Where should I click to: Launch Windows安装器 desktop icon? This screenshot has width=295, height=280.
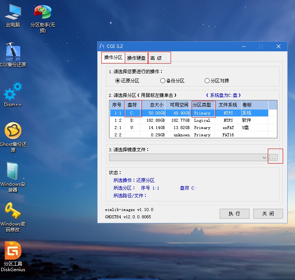tap(13, 177)
